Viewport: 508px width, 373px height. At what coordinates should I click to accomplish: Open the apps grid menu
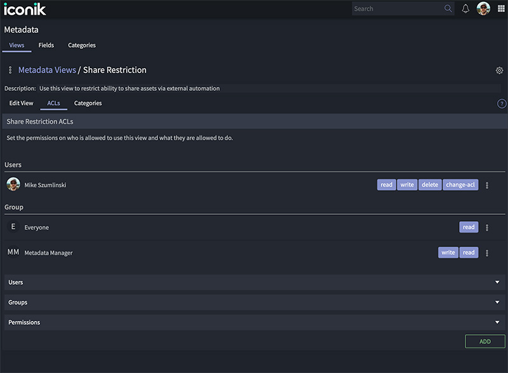501,9
